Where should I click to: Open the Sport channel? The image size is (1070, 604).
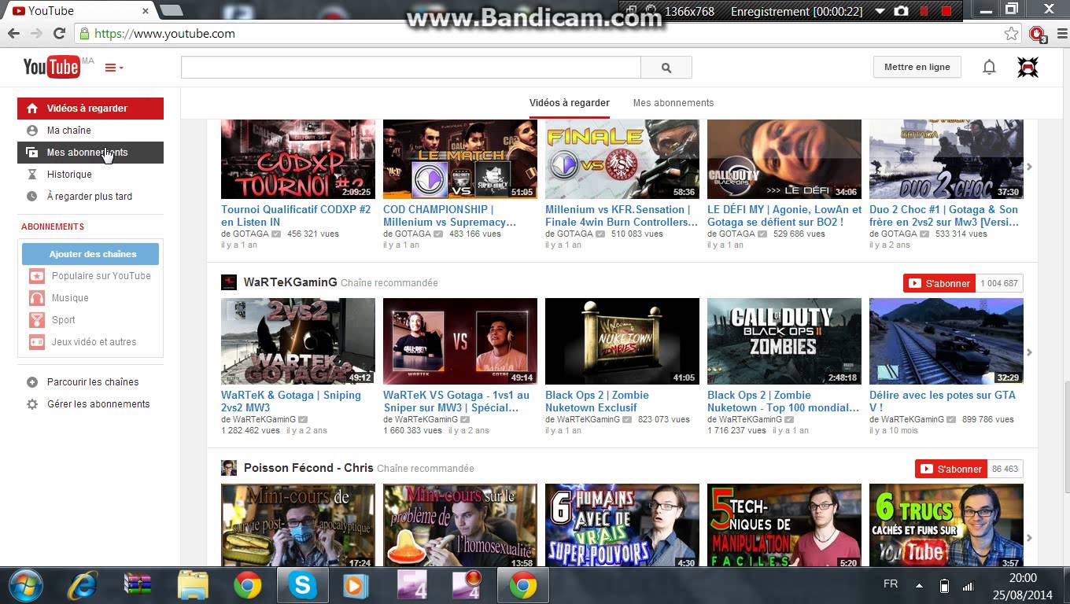click(x=90, y=320)
